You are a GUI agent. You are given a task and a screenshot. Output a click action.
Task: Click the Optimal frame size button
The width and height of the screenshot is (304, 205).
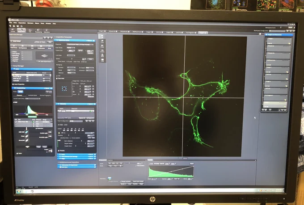pyautogui.click(x=90, y=53)
